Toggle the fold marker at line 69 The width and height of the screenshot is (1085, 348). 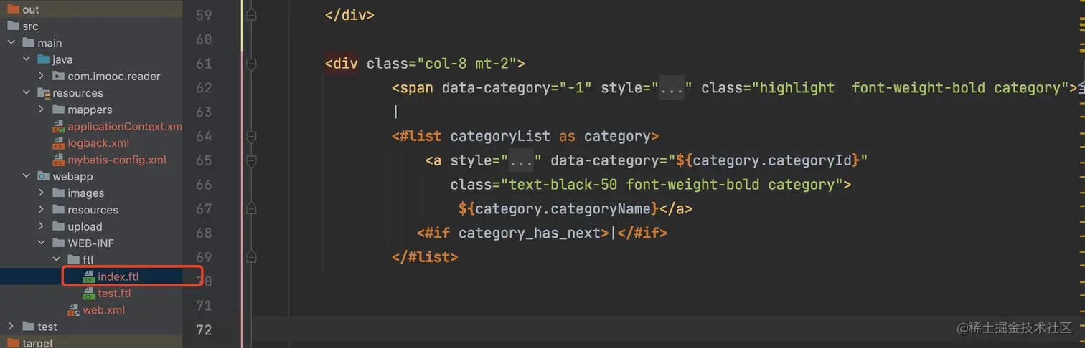point(251,256)
